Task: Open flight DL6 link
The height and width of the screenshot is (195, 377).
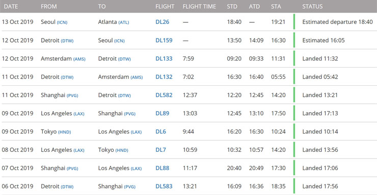Action: tap(160, 132)
